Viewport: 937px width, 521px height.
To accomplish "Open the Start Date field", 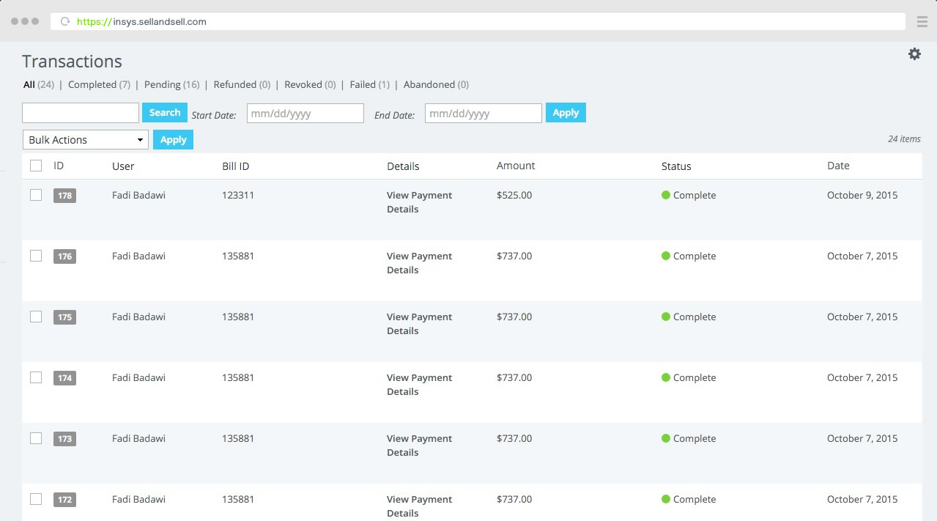I will [305, 113].
